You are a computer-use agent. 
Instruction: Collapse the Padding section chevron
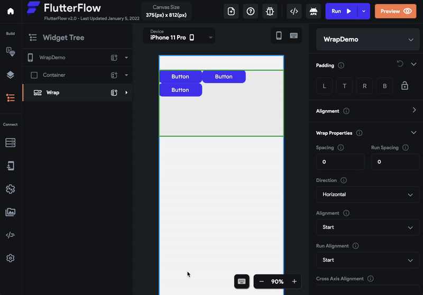pyautogui.click(x=414, y=64)
